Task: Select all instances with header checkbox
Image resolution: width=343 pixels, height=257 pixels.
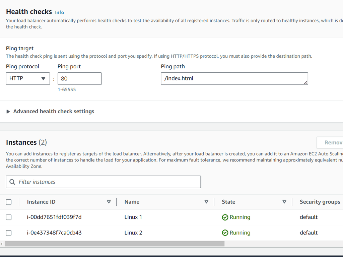Action: point(9,202)
